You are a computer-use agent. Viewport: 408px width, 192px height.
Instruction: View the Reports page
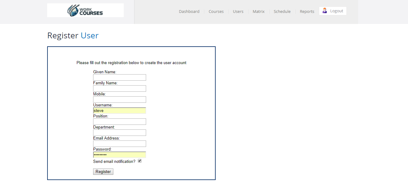click(x=307, y=12)
